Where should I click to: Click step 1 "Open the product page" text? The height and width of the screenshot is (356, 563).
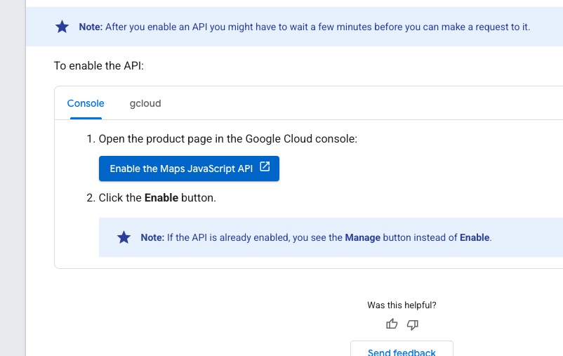[228, 138]
